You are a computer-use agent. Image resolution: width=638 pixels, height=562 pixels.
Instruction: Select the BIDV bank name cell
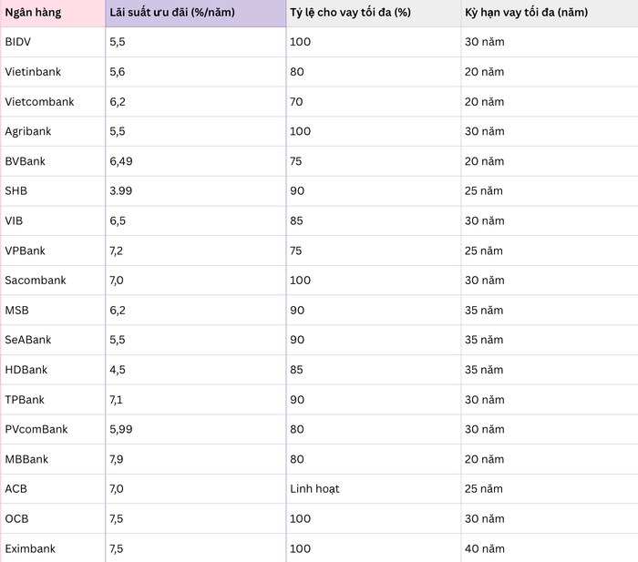[53, 42]
